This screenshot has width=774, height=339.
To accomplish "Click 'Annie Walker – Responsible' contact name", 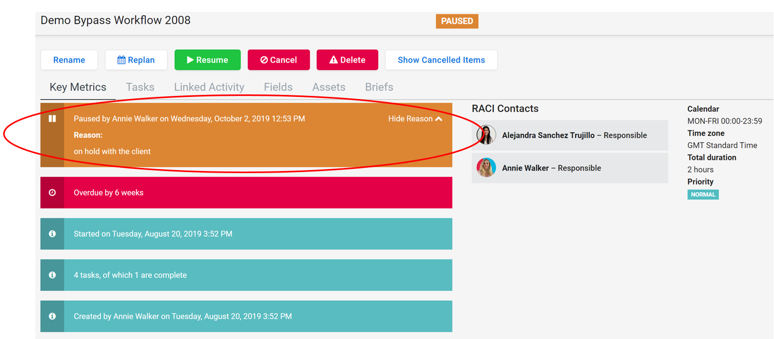I will pyautogui.click(x=551, y=168).
